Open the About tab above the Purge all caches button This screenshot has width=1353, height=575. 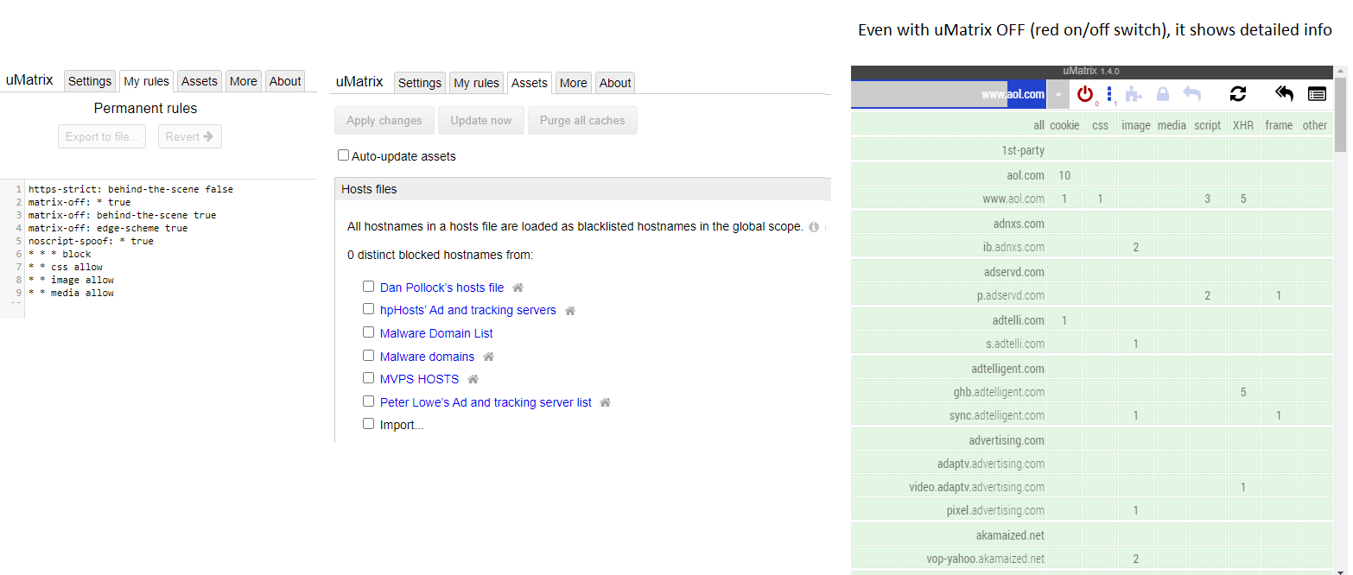point(615,83)
